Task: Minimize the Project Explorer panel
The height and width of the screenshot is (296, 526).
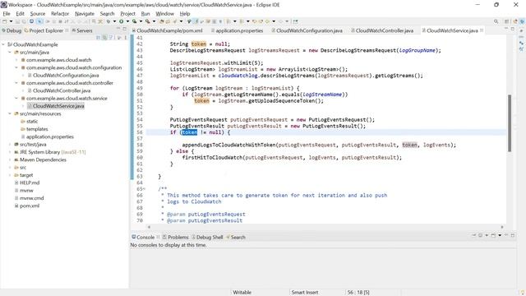Action: pos(118,29)
